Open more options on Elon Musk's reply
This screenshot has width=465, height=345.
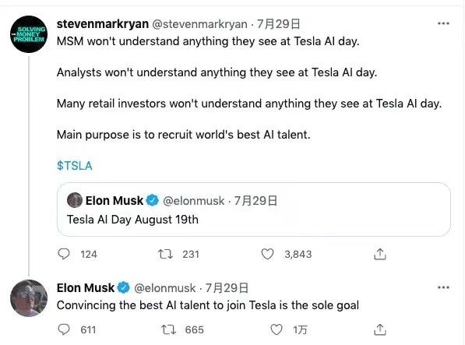[x=443, y=287]
